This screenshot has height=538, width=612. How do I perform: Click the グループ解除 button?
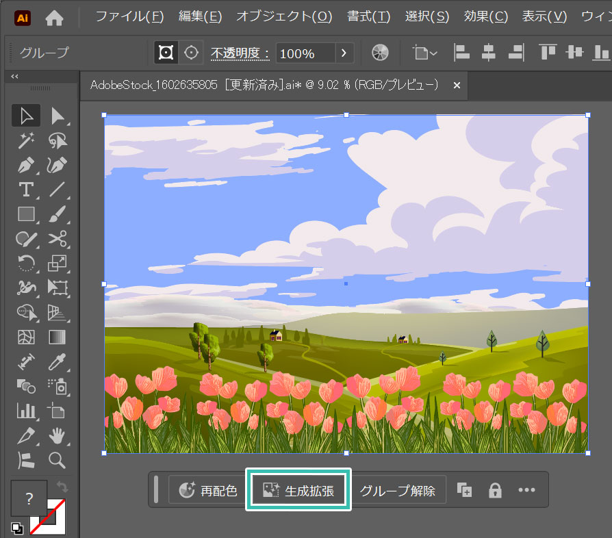coord(397,490)
